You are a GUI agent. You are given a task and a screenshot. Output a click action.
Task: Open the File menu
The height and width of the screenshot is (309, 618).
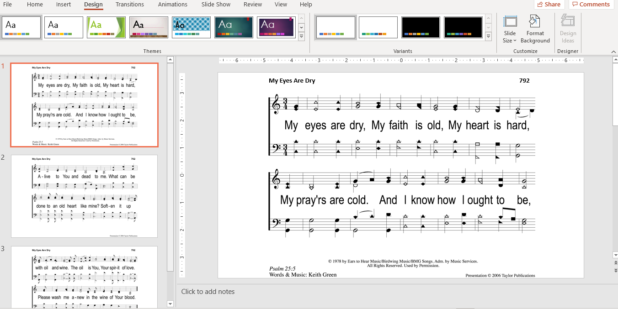tap(7, 5)
